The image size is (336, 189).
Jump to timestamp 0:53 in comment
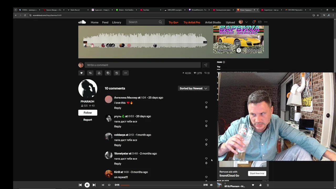point(131,116)
